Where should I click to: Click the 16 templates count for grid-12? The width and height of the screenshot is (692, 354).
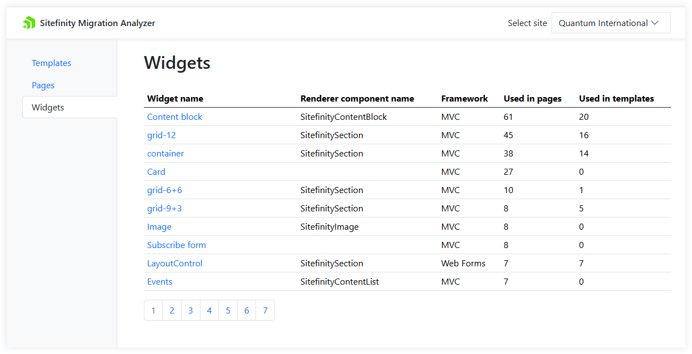pos(584,135)
